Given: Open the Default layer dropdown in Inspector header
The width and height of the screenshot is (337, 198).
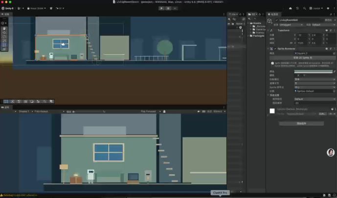Looking at the screenshot, I should point(323,25).
